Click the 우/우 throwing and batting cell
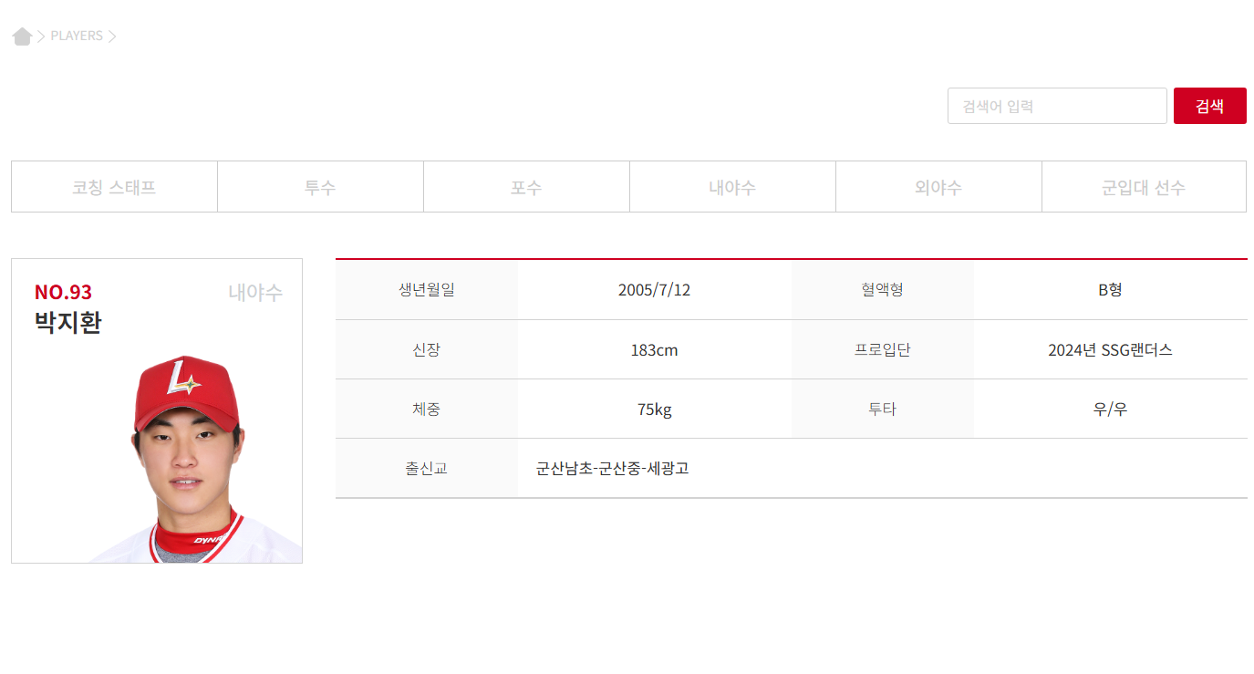 tap(1110, 409)
